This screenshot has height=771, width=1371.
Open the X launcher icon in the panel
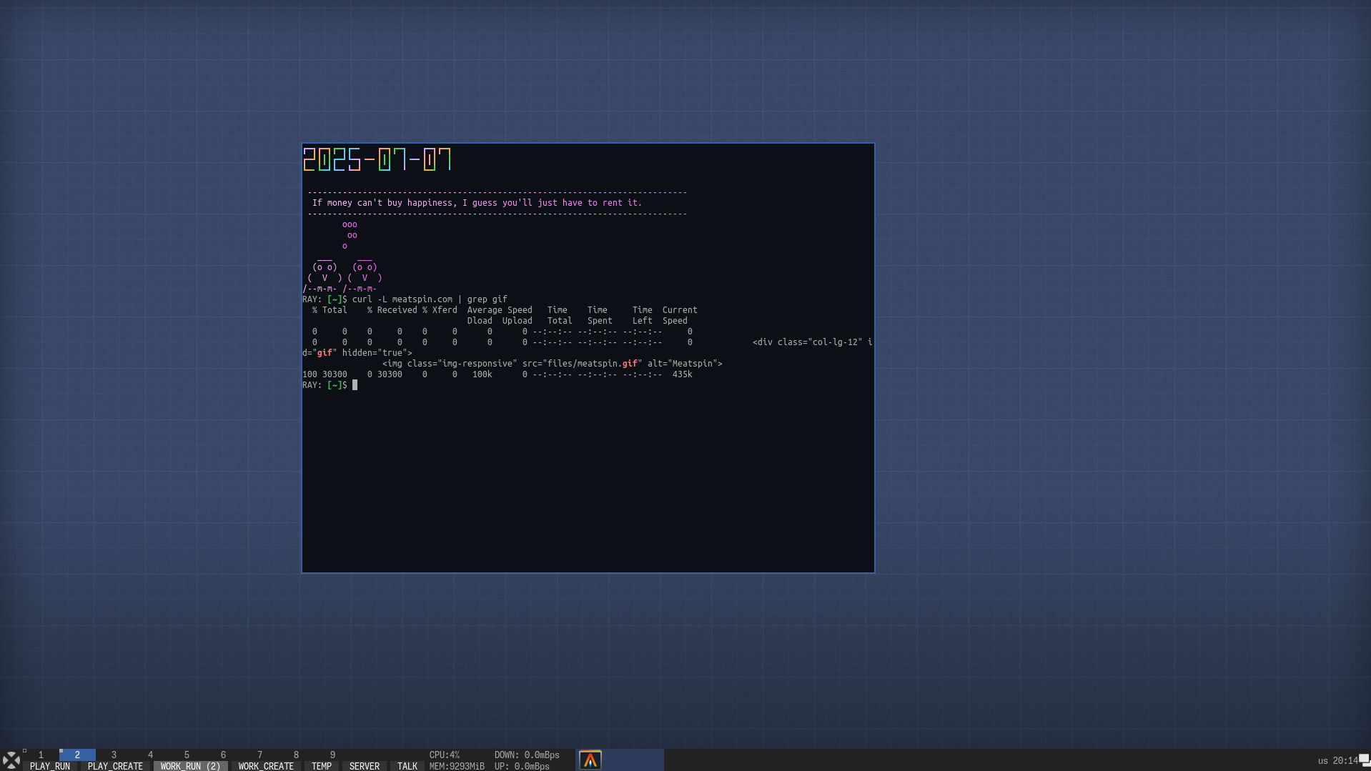pos(11,760)
